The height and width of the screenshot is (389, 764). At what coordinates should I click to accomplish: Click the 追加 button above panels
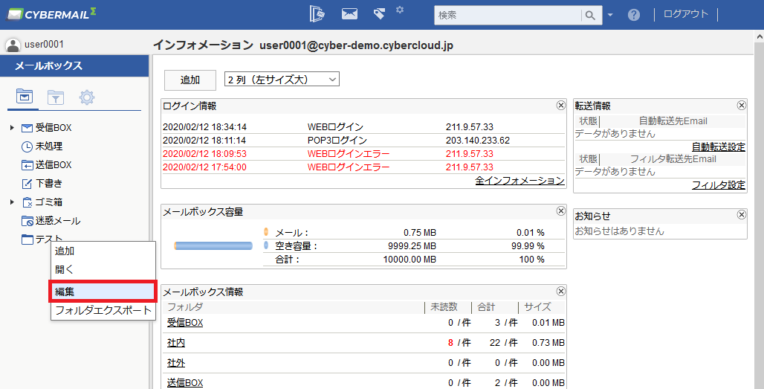tap(190, 80)
